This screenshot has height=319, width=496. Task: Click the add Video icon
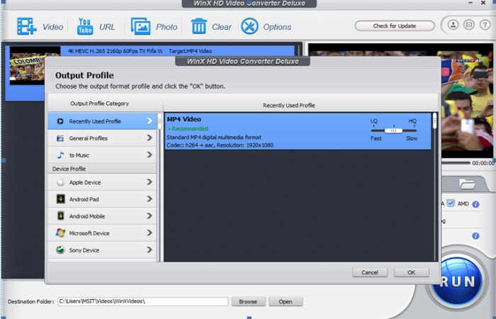[27, 26]
